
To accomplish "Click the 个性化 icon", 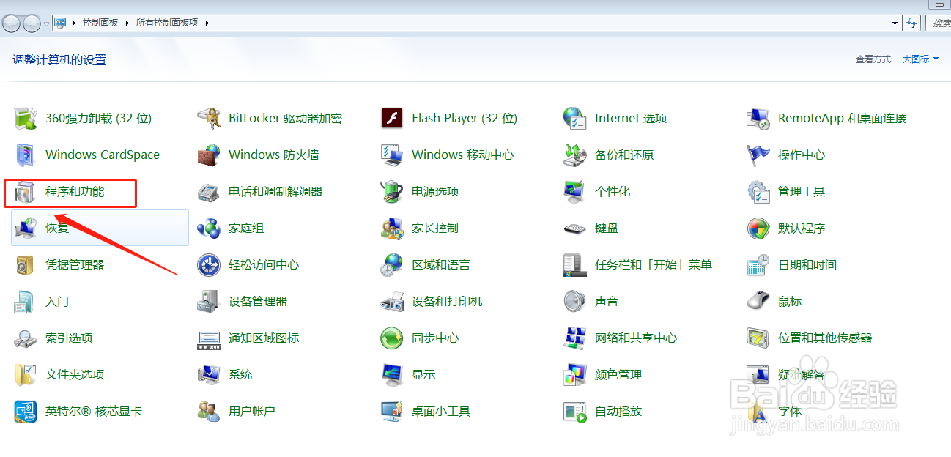I will click(575, 191).
